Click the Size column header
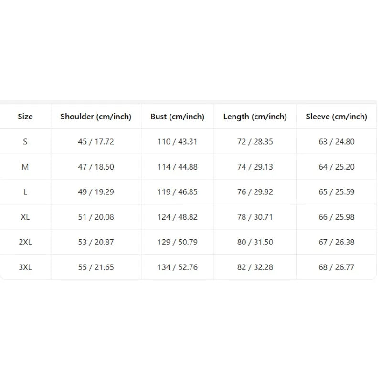This screenshot has height=382, width=382. 25,117
